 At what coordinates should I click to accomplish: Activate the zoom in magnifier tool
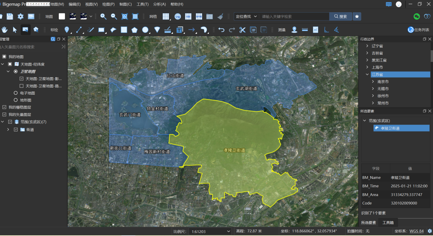tap(103, 16)
